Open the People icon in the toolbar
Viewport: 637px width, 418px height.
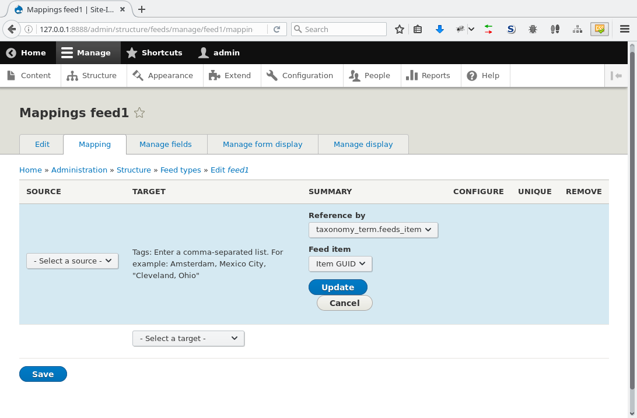click(354, 75)
